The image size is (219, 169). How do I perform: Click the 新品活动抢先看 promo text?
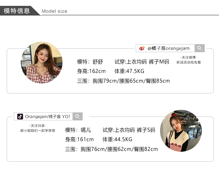pos(188,62)
